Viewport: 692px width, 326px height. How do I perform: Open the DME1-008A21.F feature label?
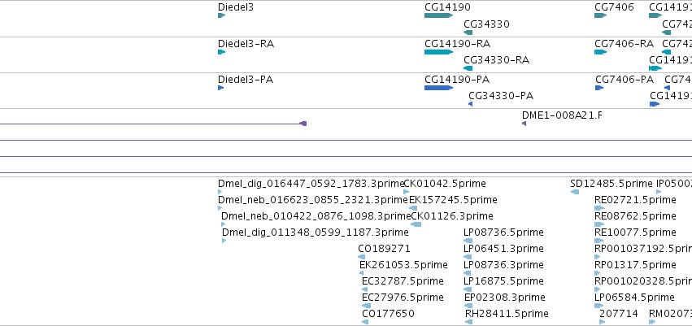click(562, 115)
